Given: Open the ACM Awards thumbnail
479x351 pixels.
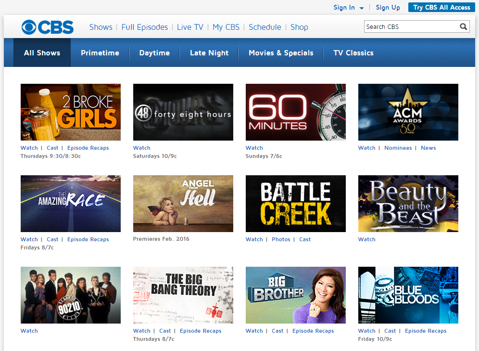Looking at the screenshot, I should (408, 112).
